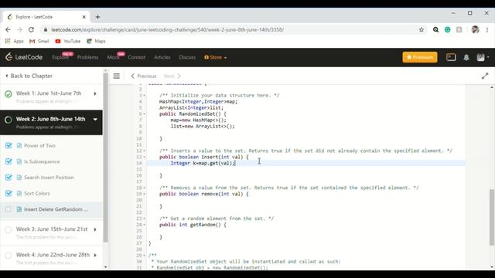Click the Power of Two document icon
Image resolution: width=495 pixels, height=278 pixels.
coord(19,145)
